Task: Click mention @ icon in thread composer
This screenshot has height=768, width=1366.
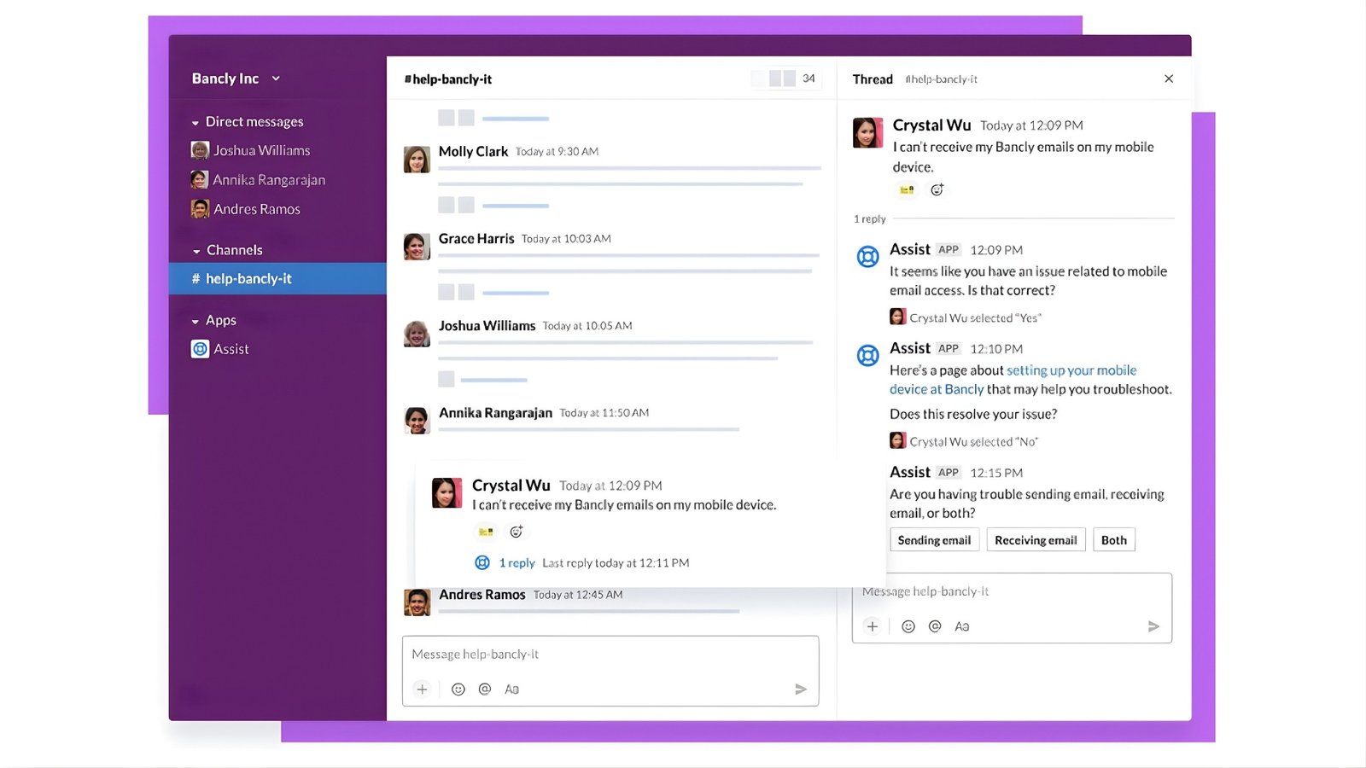Action: [935, 626]
